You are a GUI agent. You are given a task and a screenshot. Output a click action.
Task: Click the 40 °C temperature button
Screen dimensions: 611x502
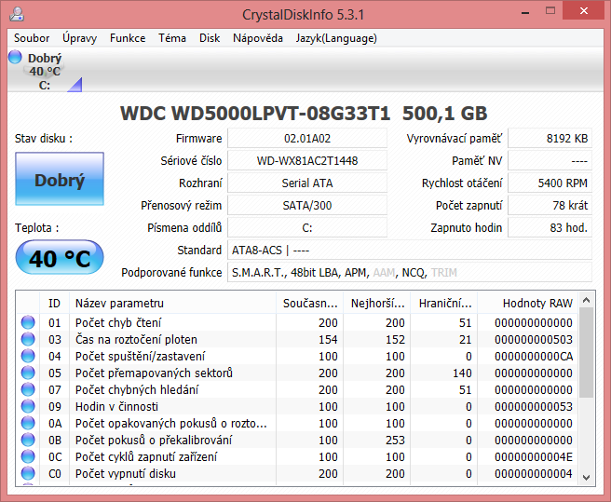[60, 258]
